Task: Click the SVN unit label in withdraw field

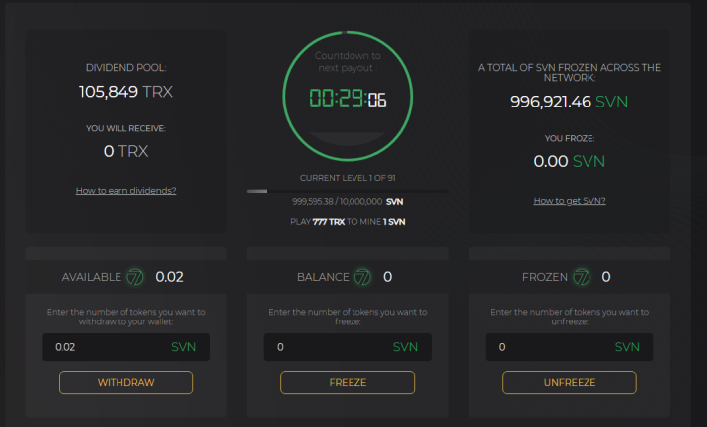Action: click(x=184, y=347)
